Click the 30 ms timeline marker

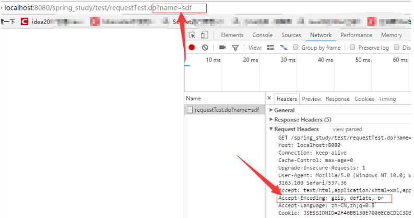[288, 60]
